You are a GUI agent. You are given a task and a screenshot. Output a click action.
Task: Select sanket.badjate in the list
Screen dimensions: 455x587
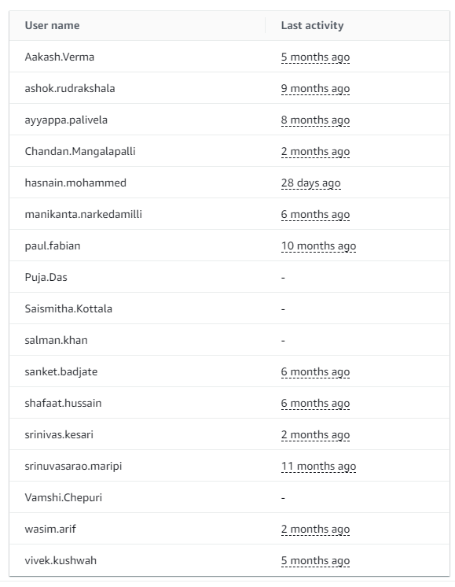point(61,371)
